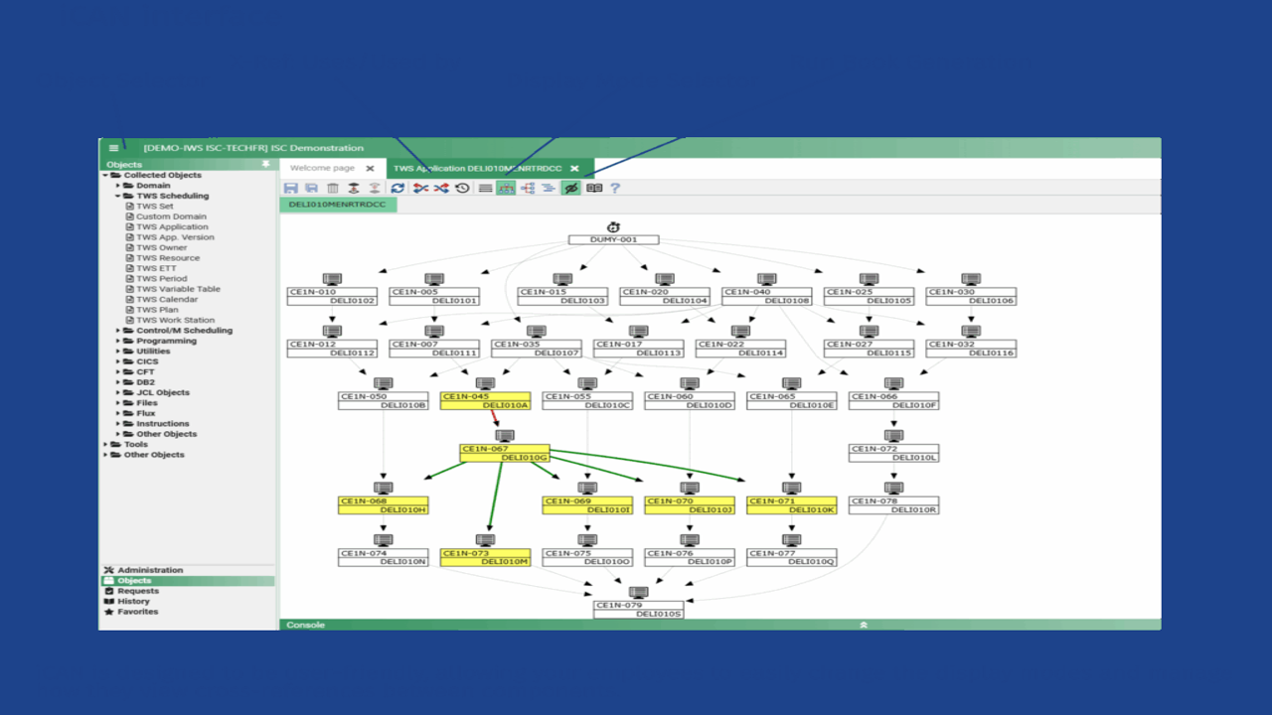Viewport: 1272px width, 715px height.
Task: Click the yellow CE1N-067 node
Action: [x=504, y=453]
